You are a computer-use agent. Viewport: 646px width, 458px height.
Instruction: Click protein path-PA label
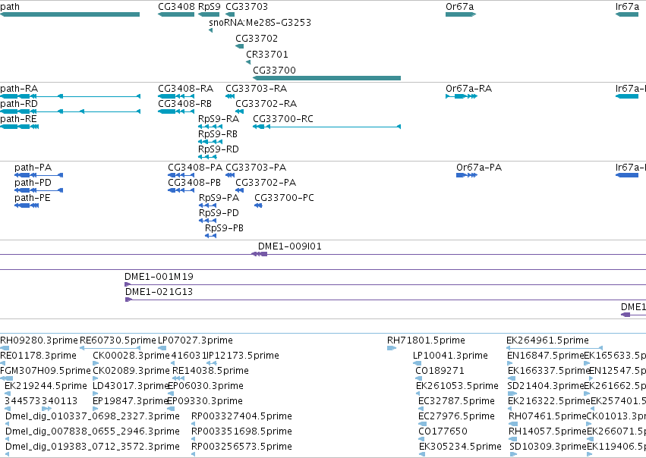tap(33, 168)
